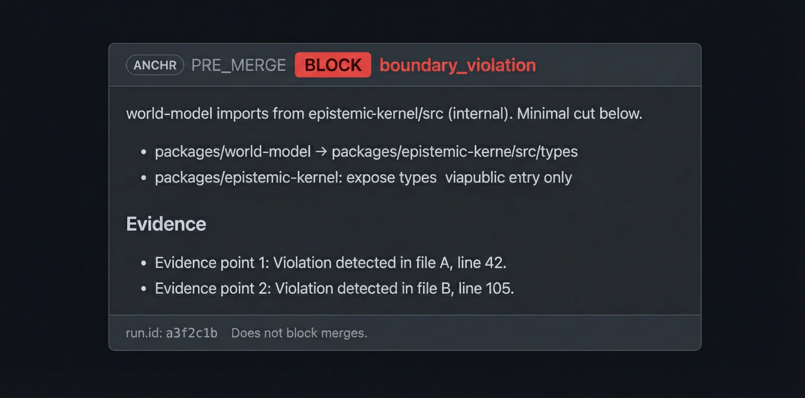Click the red BLOCK status badge
The height and width of the screenshot is (398, 805).
coord(333,65)
